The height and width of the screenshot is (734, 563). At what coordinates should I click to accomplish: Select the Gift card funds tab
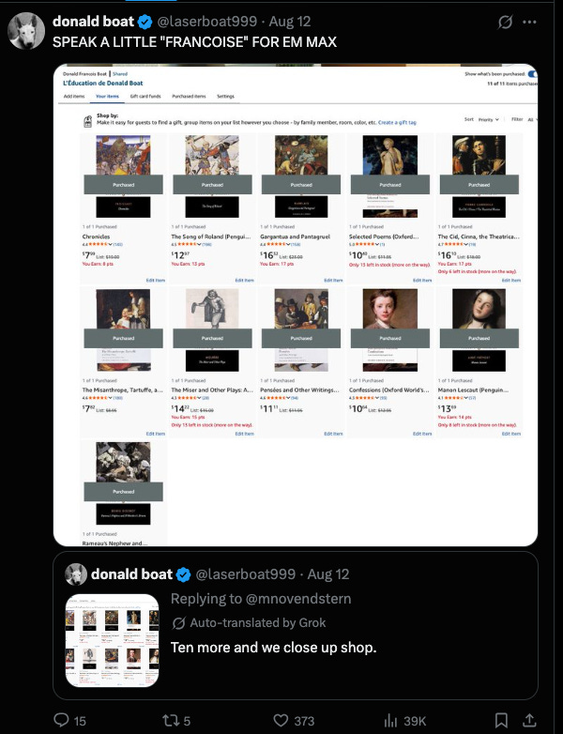(x=145, y=96)
